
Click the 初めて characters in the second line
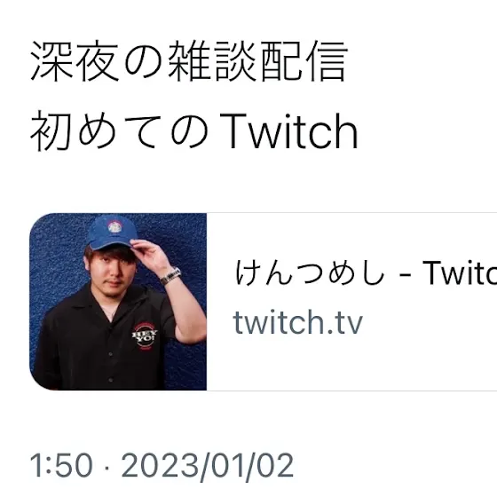click(93, 130)
